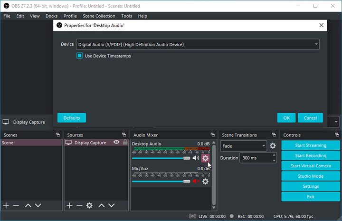Remove selected scene with minus icon
Image resolution: width=342 pixels, height=221 pixels.
click(x=16, y=205)
